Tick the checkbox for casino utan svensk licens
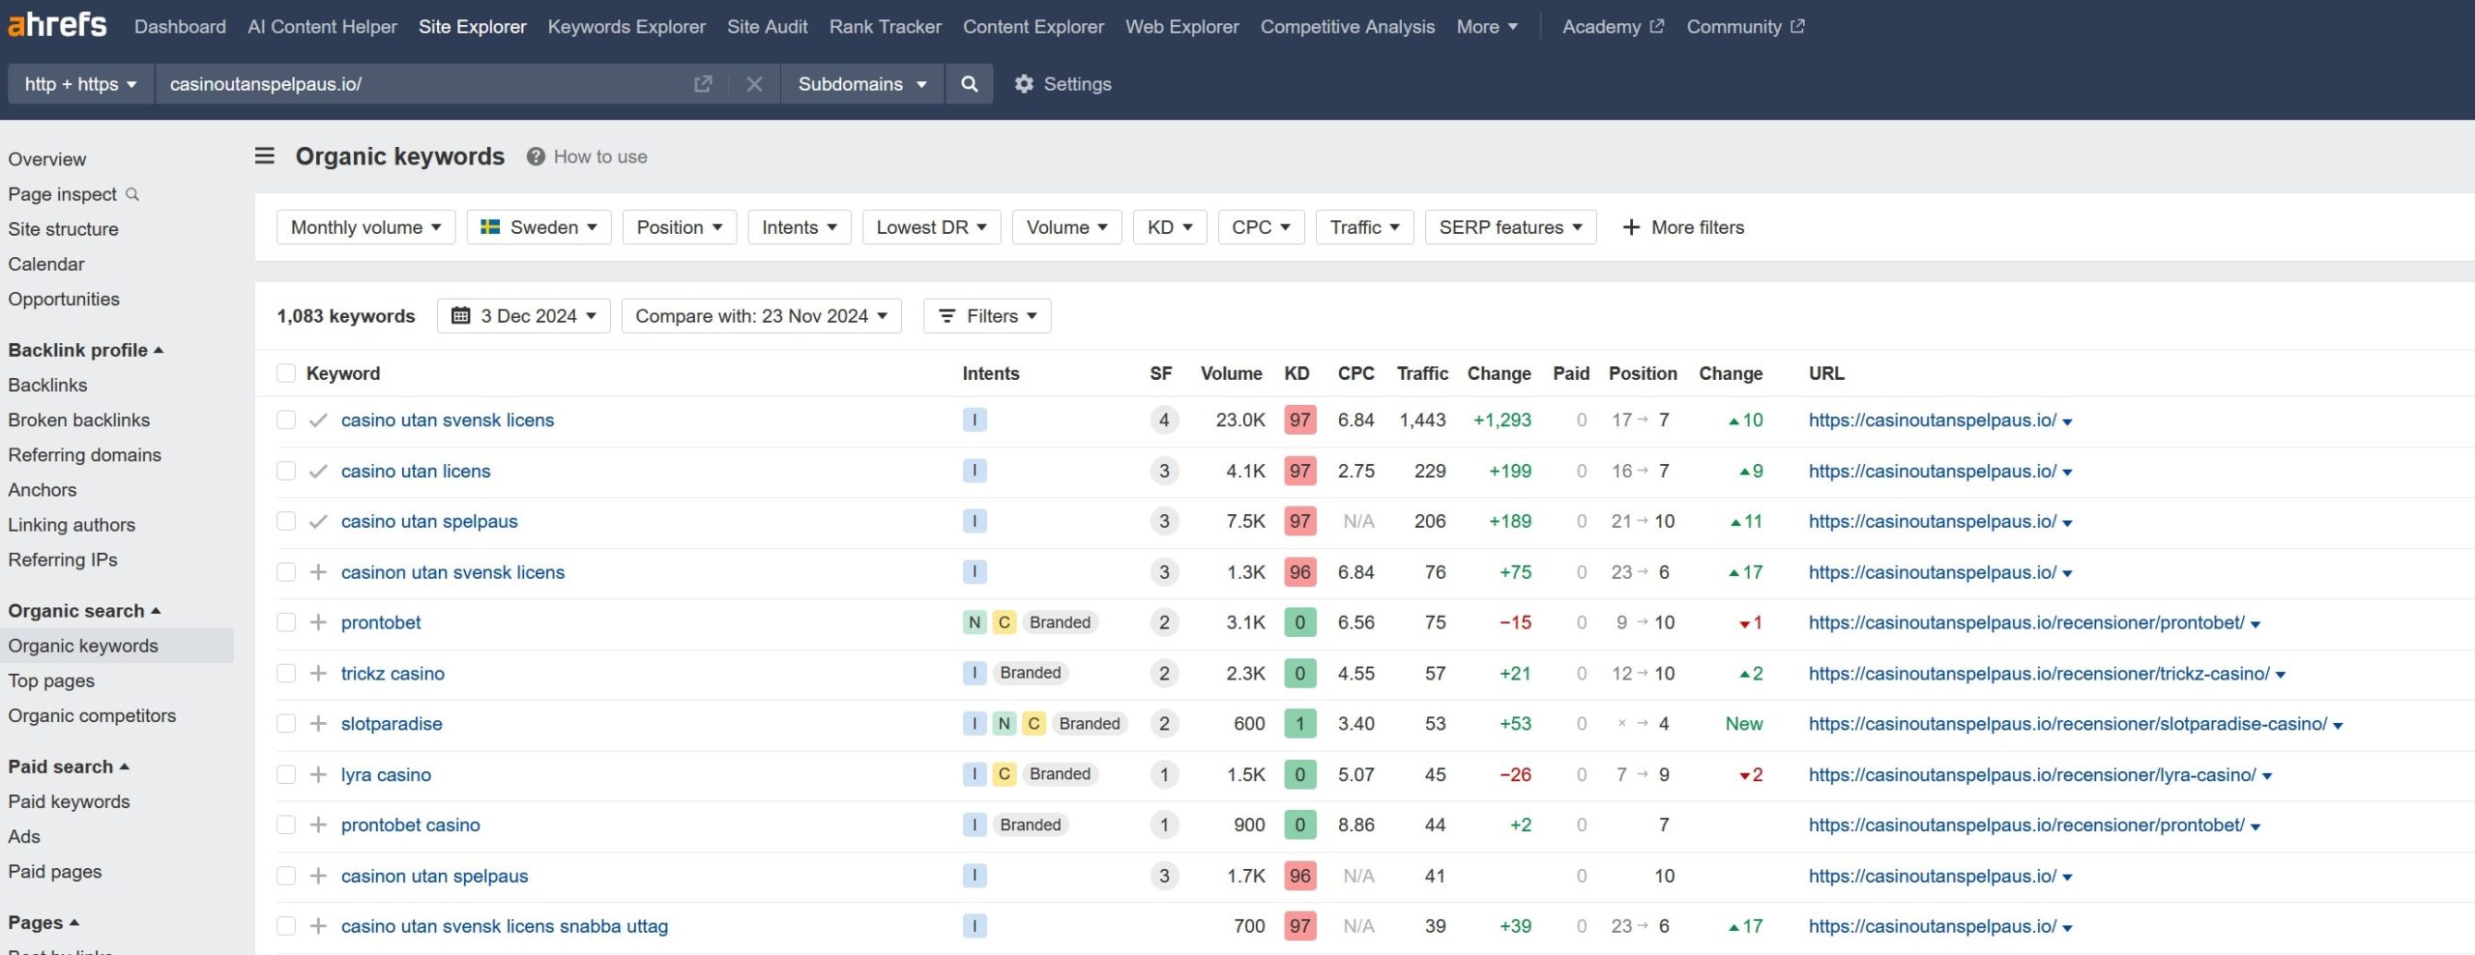Viewport: 2475px width, 955px height. (286, 420)
